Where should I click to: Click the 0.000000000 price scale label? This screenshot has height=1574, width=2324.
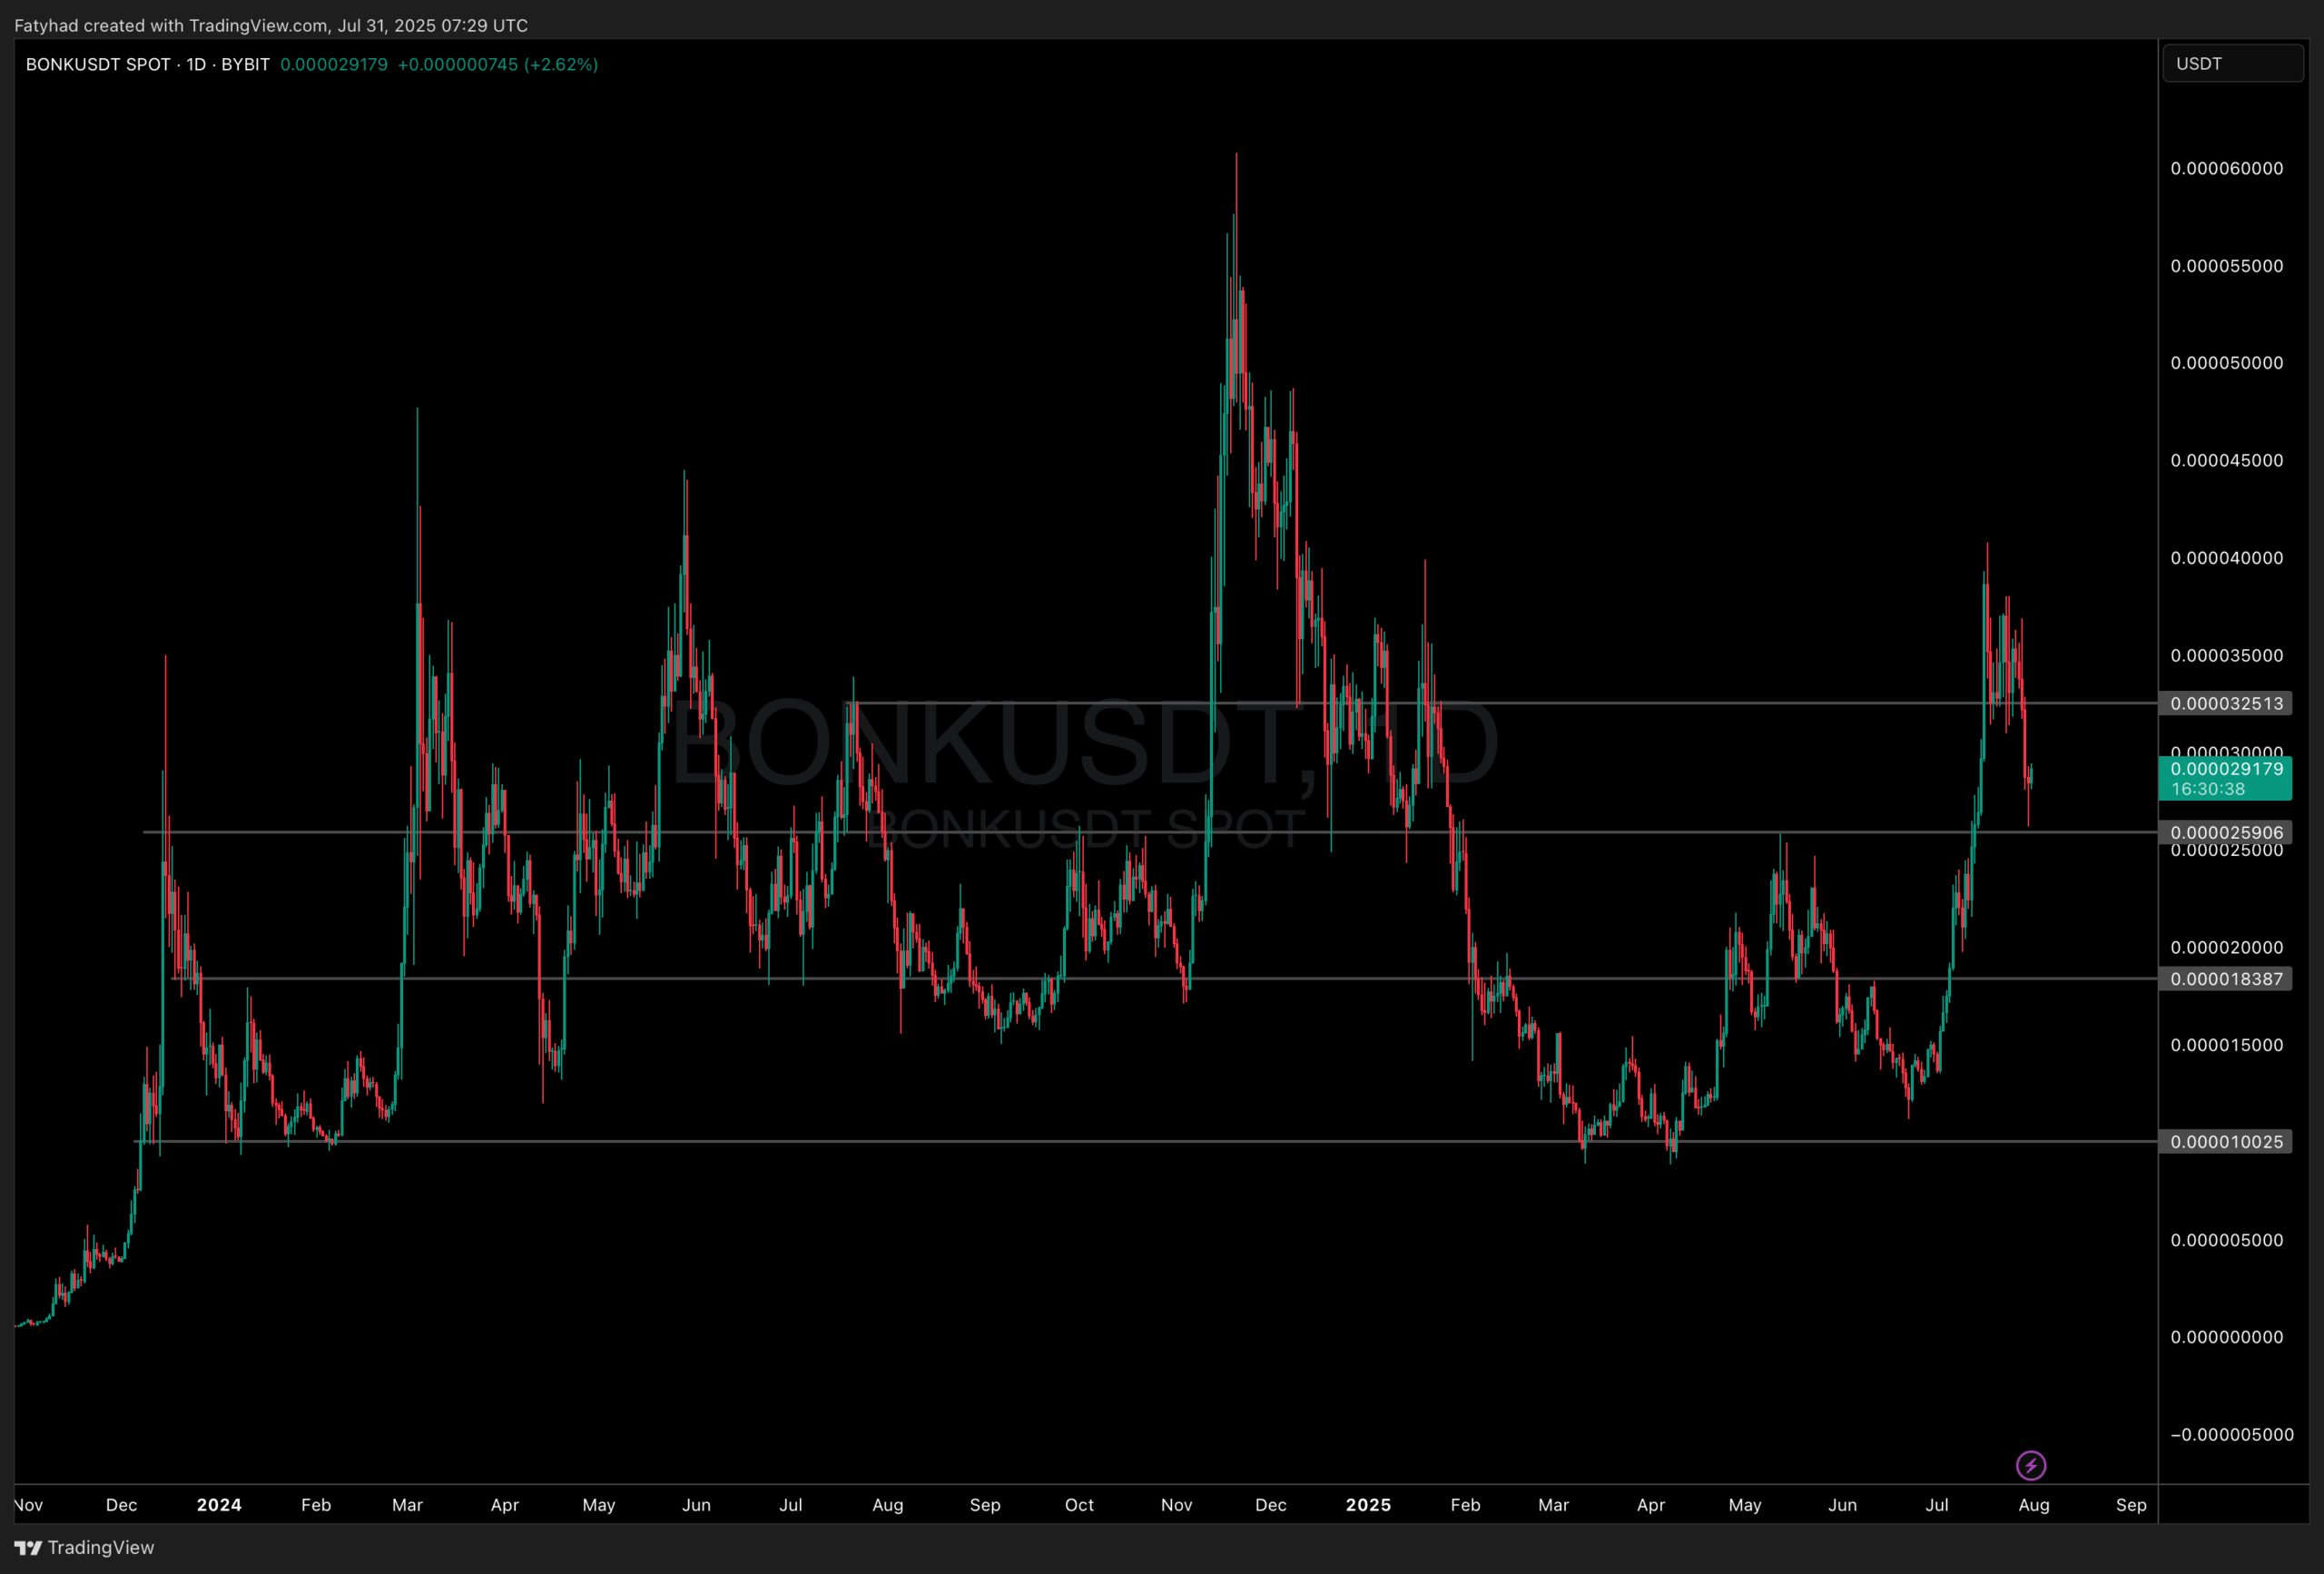(x=2226, y=1337)
